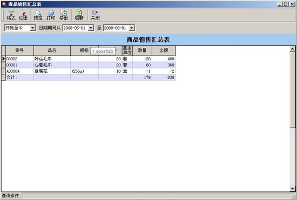Export report with 导出 icon
Screen dimensions: 297x200
point(64,15)
